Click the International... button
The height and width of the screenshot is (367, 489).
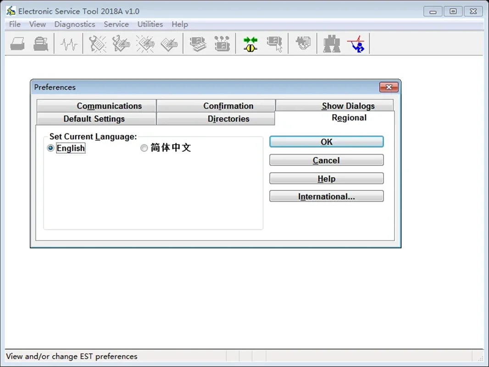point(327,196)
